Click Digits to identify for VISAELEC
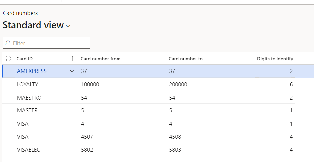 point(291,150)
